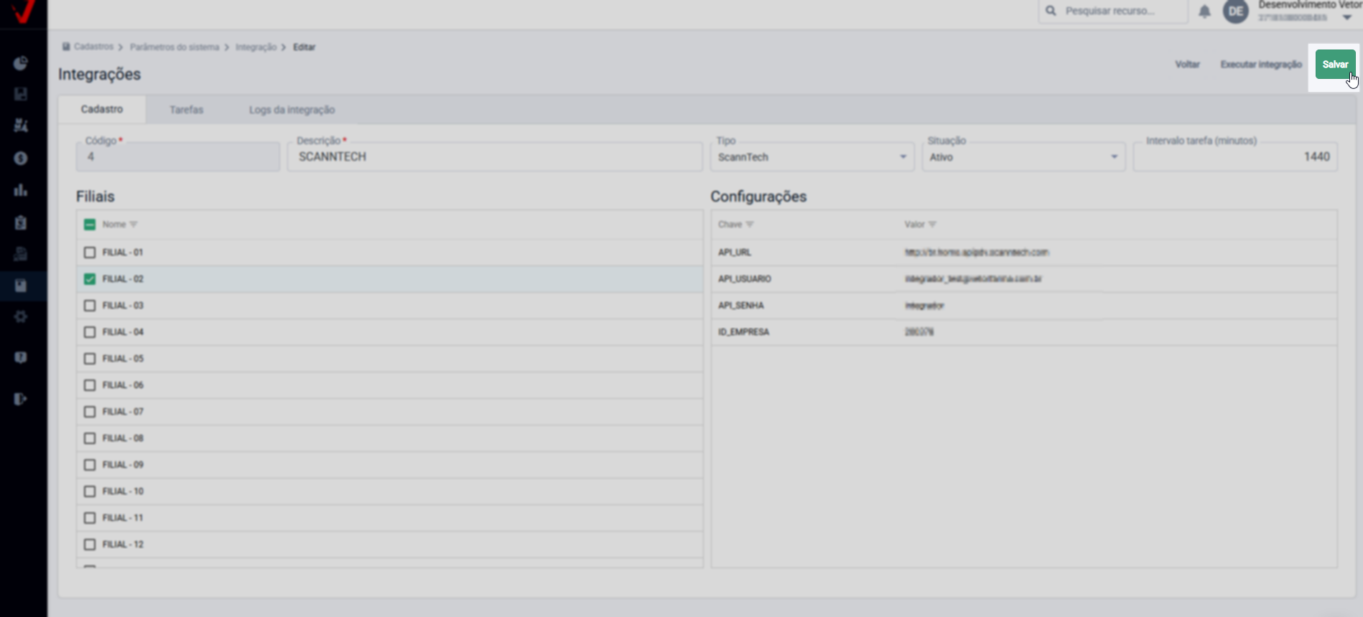Viewport: 1363px width, 617px height.
Task: Open the Logs da integração tab
Action: point(292,110)
